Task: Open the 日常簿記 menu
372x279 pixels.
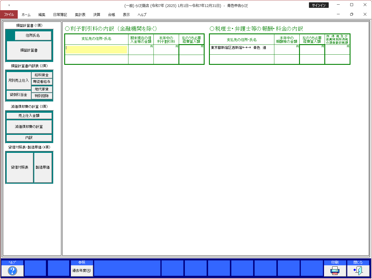Action: coord(60,15)
